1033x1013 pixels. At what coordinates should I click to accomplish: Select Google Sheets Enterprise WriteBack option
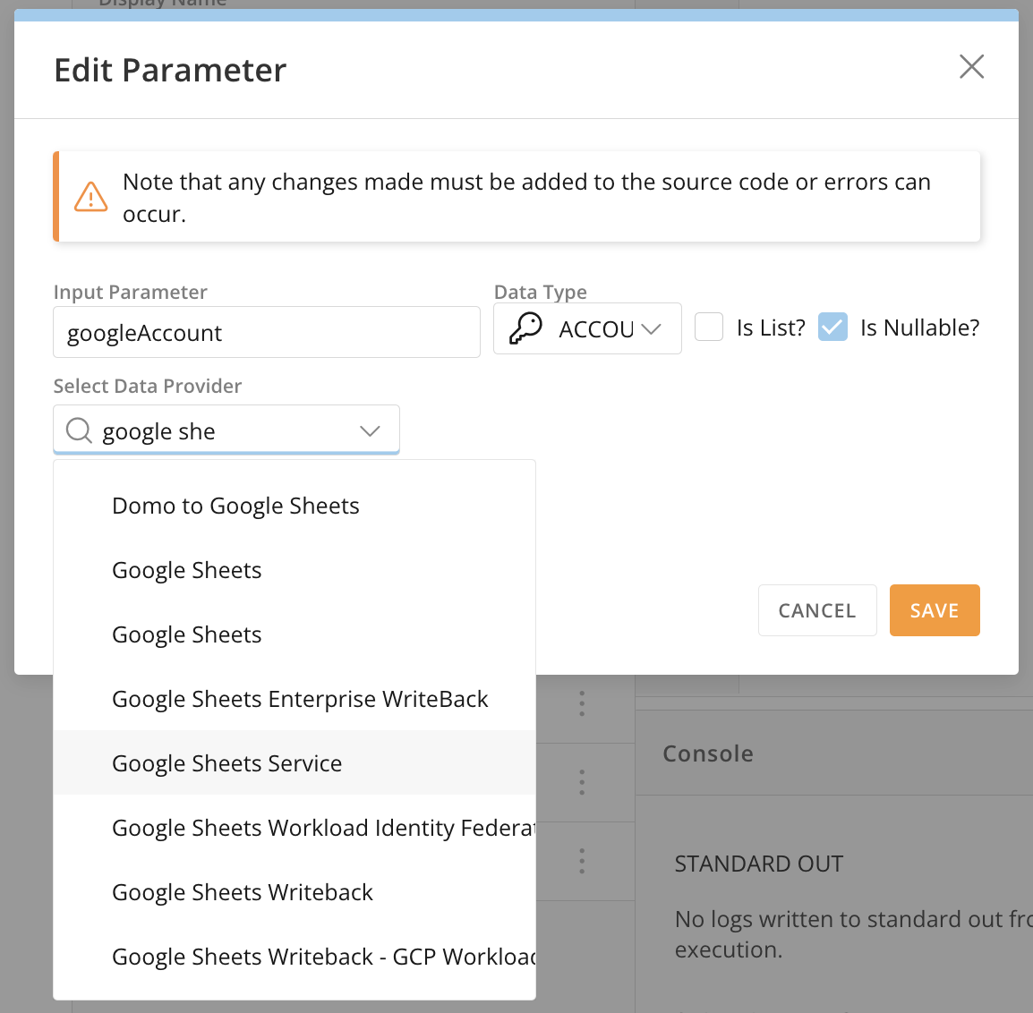coord(294,699)
